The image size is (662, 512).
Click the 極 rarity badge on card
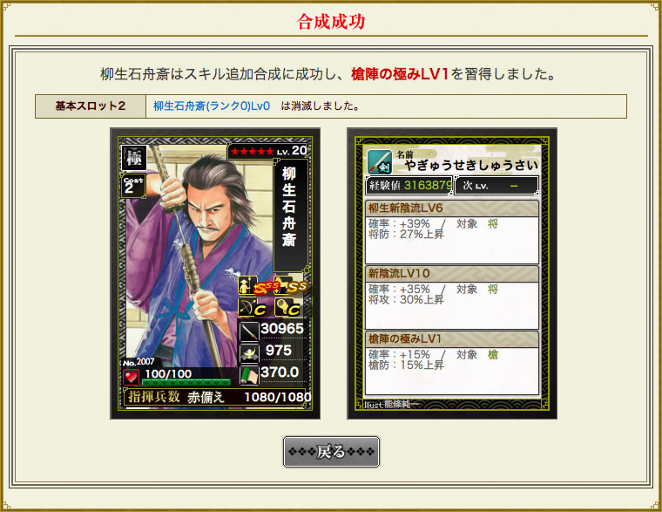[x=134, y=158]
